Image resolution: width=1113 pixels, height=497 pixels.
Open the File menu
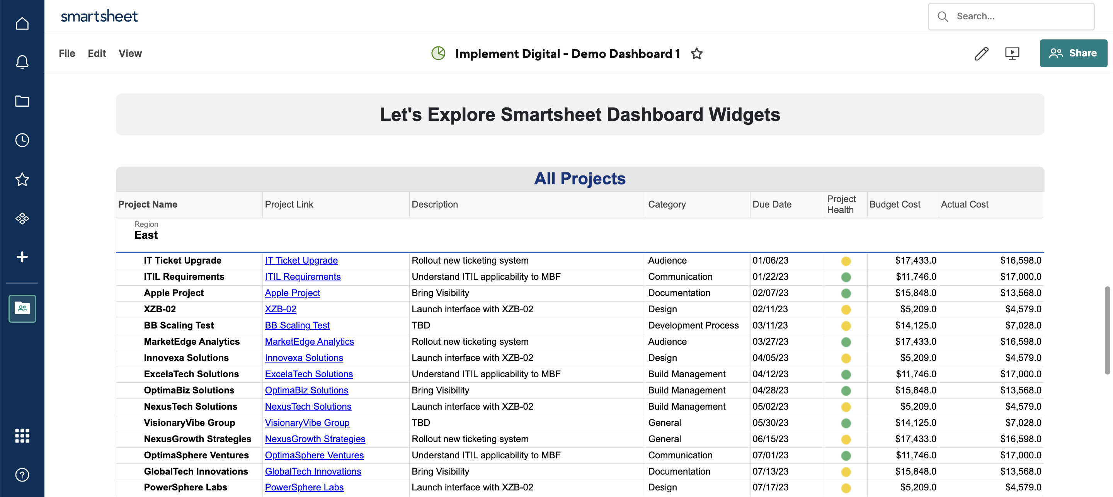click(x=67, y=53)
